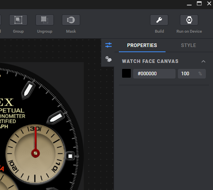Click the Group toolbar icon
The image size is (213, 190).
tap(18, 20)
